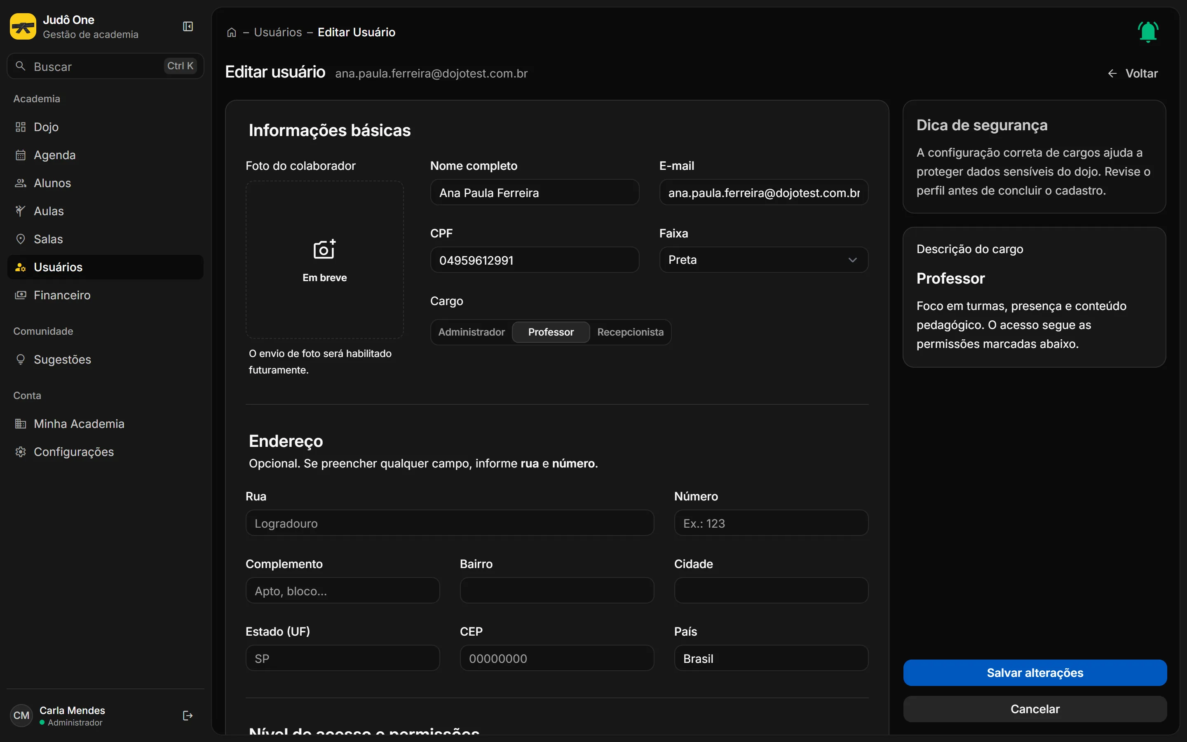The width and height of the screenshot is (1187, 742).
Task: Click the Dojo grid icon in sidebar
Action: click(x=21, y=127)
